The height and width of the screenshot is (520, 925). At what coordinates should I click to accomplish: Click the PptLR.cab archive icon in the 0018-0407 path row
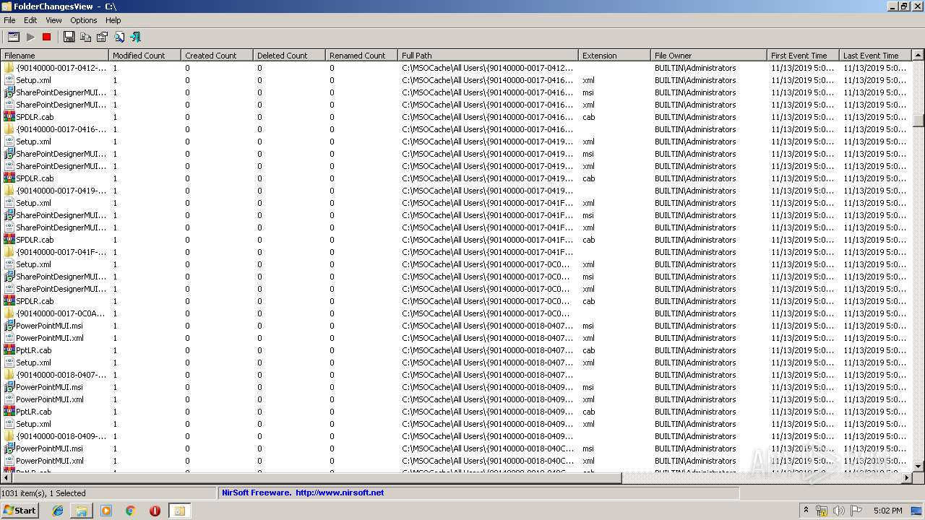coord(9,350)
